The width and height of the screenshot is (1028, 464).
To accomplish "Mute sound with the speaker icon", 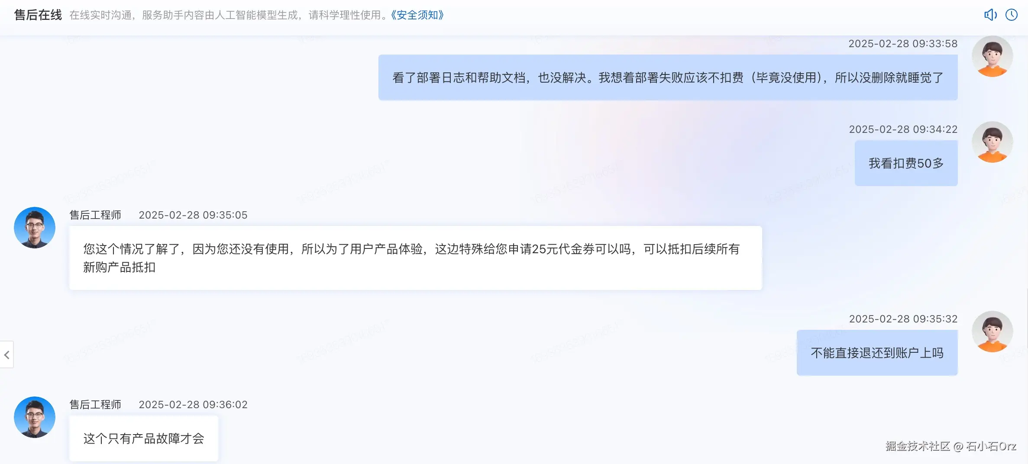I will pos(990,15).
